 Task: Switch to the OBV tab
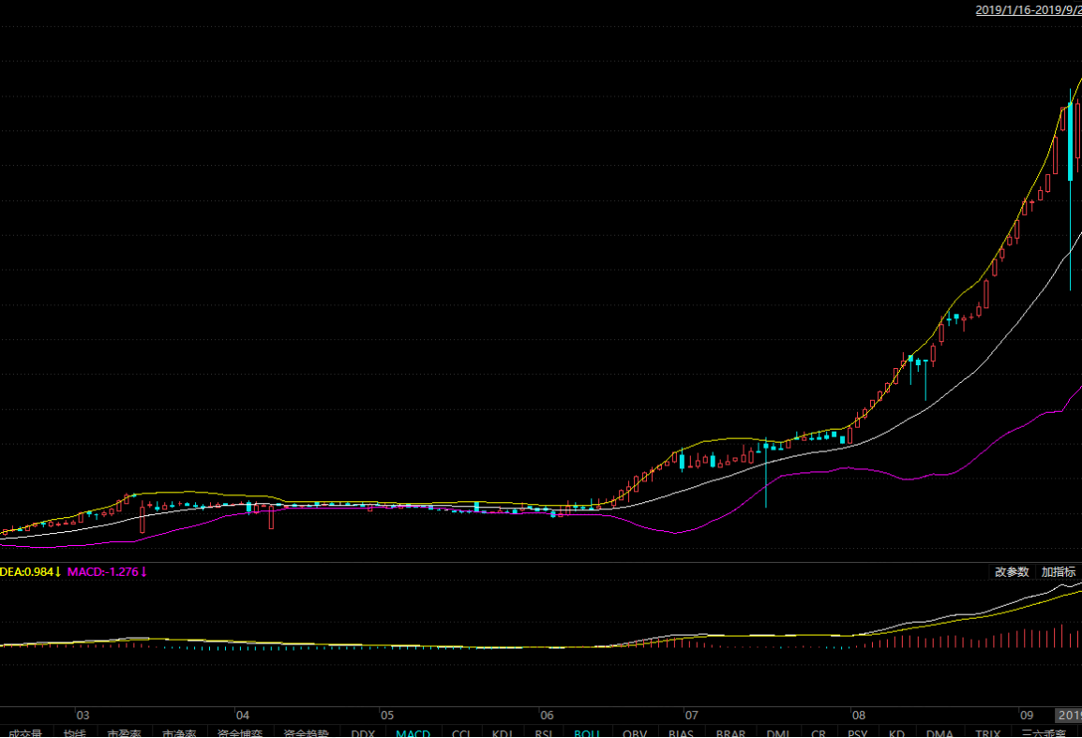(x=634, y=733)
